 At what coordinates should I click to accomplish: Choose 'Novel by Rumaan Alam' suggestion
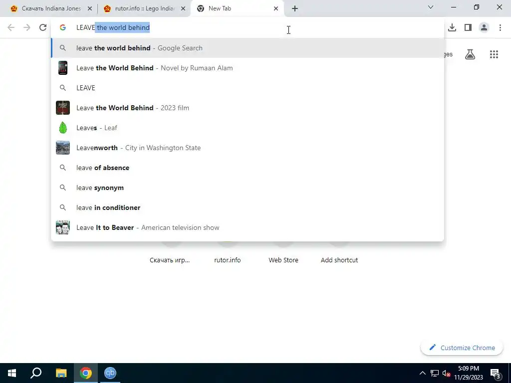coord(248,68)
